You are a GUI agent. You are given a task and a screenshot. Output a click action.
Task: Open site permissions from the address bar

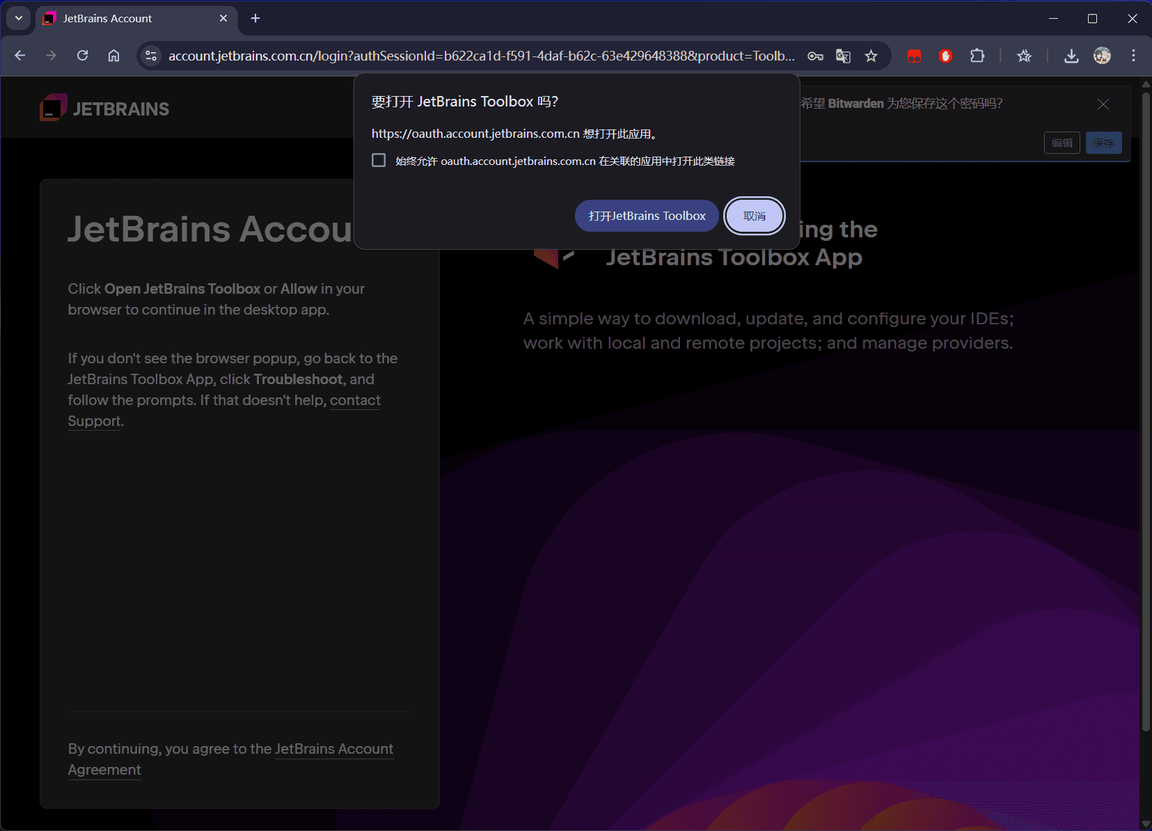151,56
